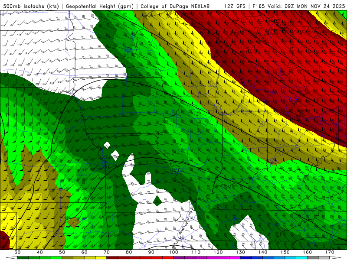Click 'College of DuPage NEXLAB' in header
Viewport: 347px width, 260px height.
pyautogui.click(x=175, y=6)
